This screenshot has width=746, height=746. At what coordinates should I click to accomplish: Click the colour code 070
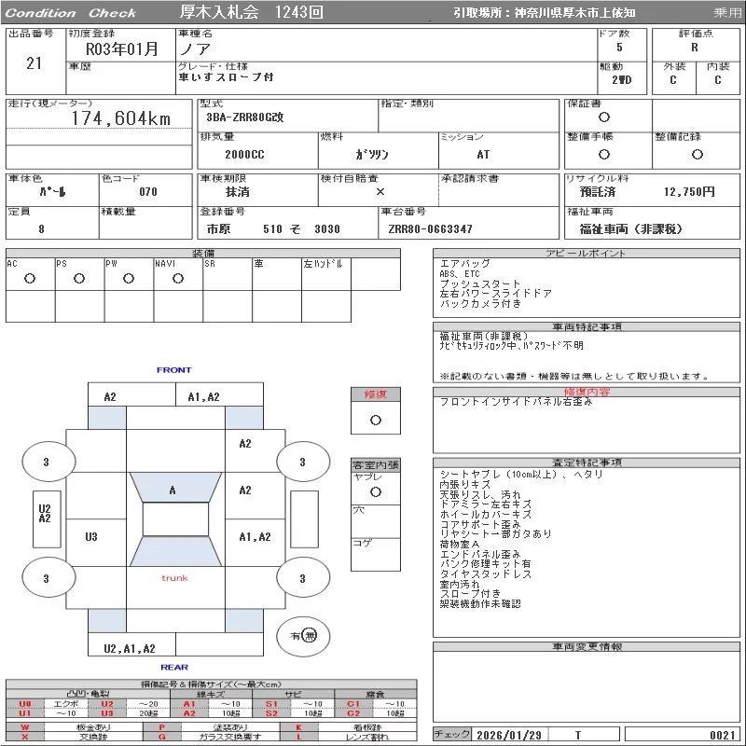(148, 192)
